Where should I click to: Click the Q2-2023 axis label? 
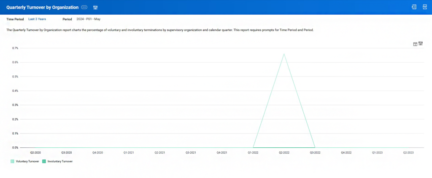pyautogui.click(x=408, y=152)
